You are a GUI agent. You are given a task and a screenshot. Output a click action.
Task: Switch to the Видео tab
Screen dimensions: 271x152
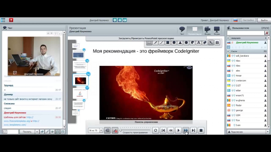click(207, 31)
